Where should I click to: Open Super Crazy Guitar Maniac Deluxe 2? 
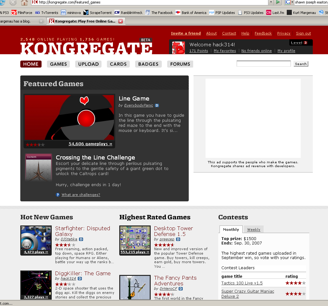pyautogui.click(x=248, y=294)
